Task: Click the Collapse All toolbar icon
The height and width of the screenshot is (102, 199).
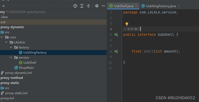Action: [x=88, y=6]
